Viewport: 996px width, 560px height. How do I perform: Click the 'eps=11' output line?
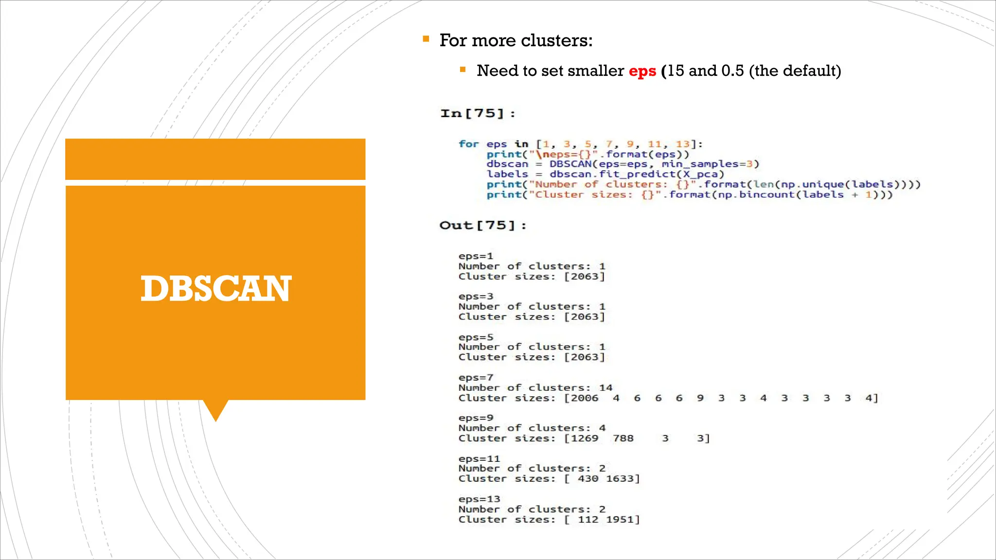coord(480,459)
